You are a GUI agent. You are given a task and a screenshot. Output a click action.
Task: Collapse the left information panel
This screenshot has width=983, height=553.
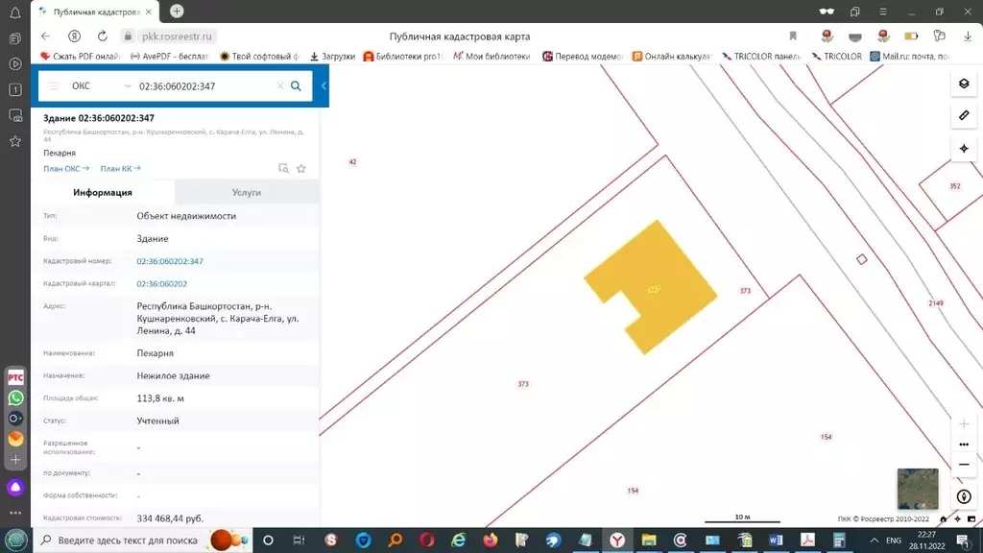pos(324,86)
